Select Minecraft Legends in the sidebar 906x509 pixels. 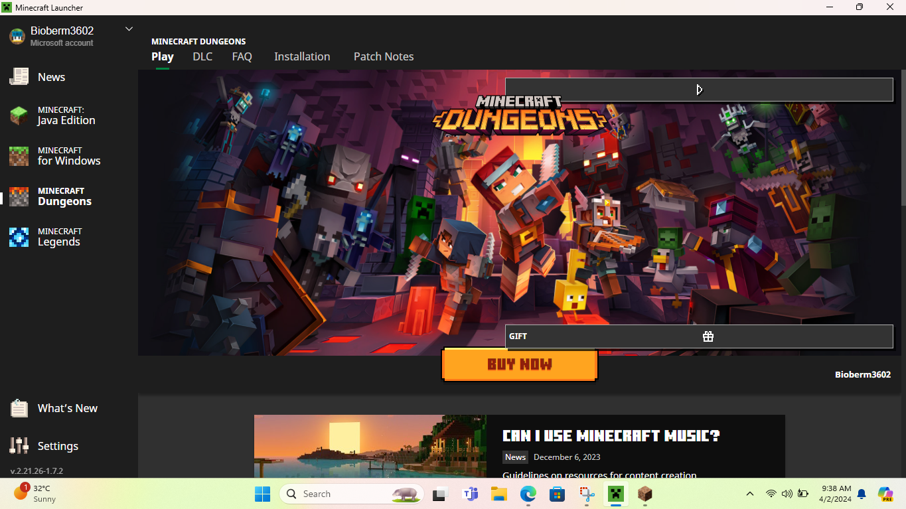coord(46,237)
